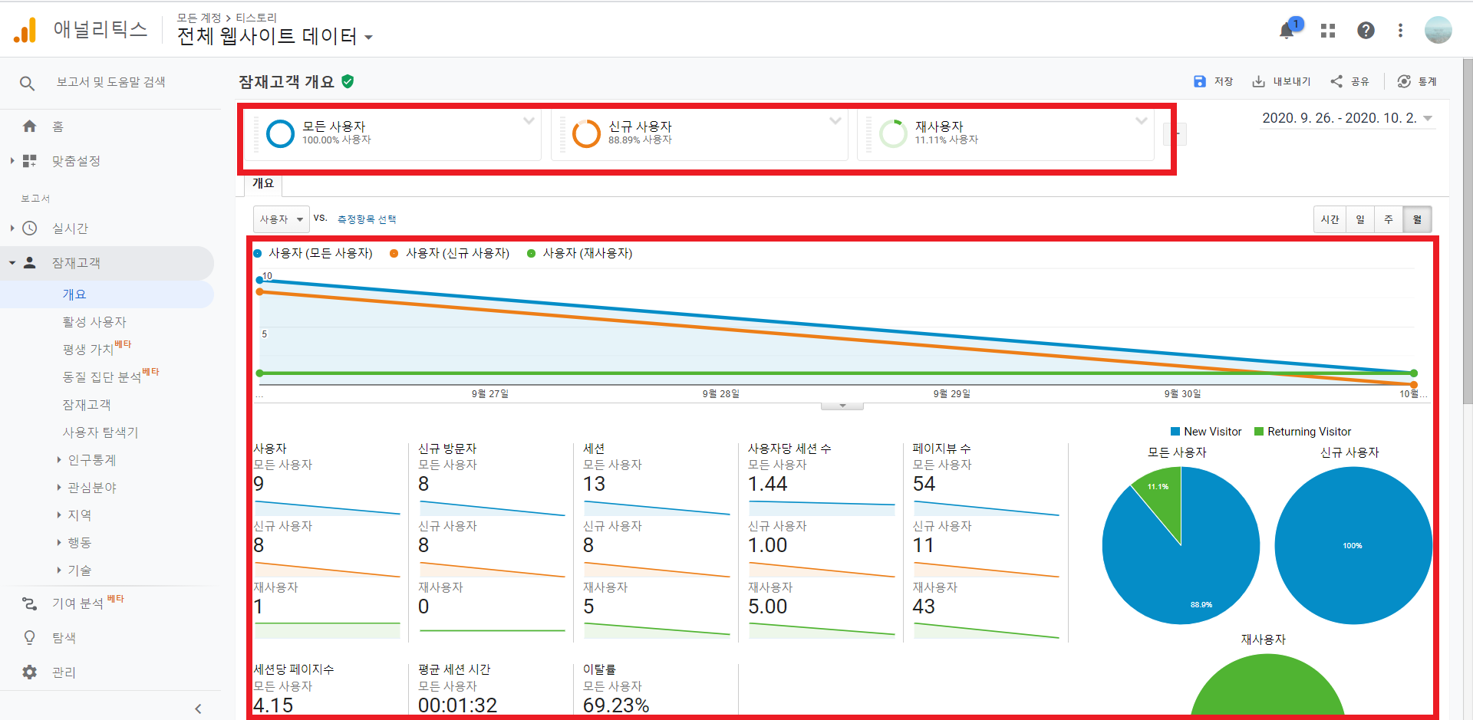
Task: Click the page vertical scrollbar
Action: 1468,230
